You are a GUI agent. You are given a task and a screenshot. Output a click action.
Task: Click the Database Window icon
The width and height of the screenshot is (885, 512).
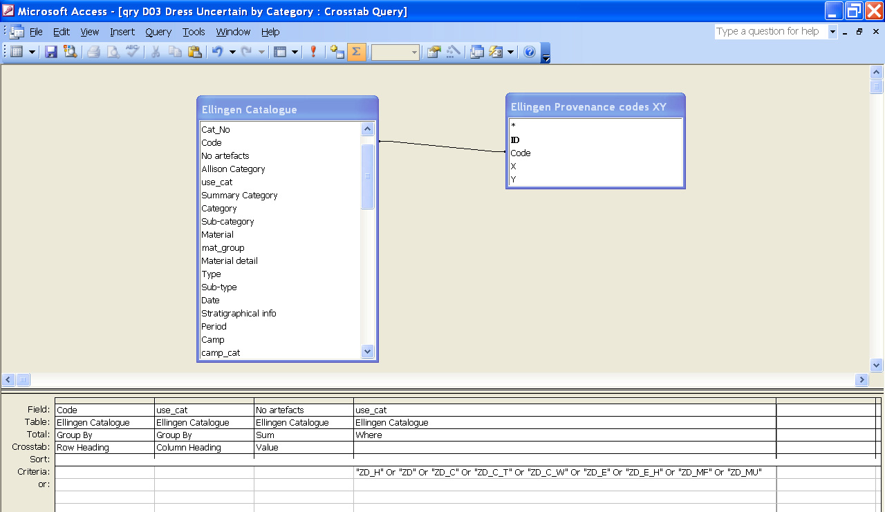point(477,52)
